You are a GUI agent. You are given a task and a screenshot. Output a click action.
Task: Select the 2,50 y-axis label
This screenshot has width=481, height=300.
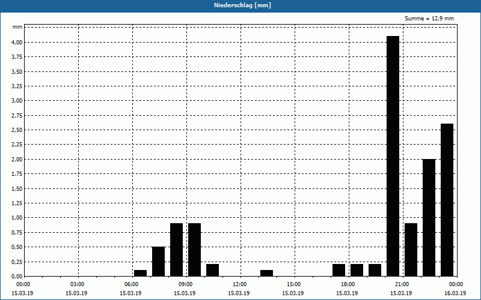(17, 130)
